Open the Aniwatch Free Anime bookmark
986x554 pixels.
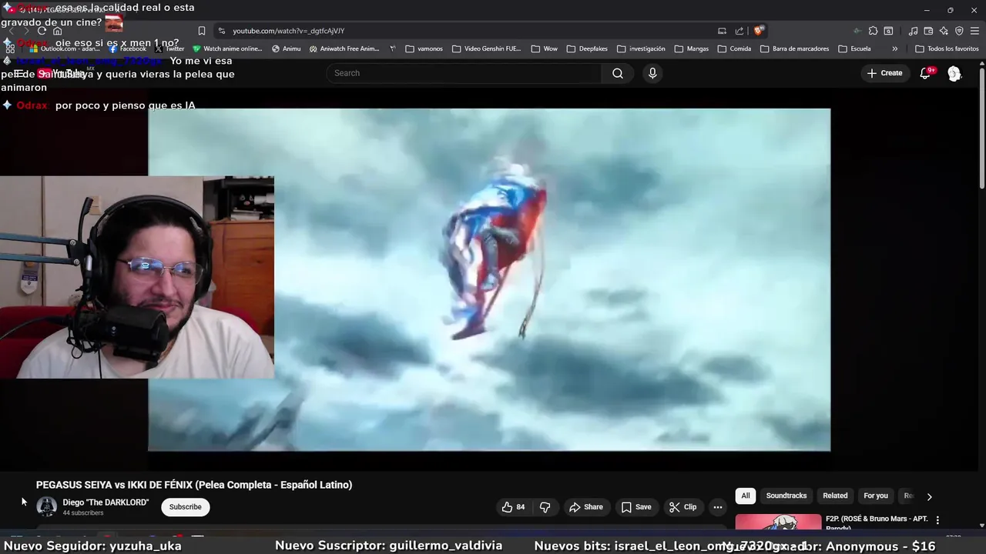click(x=344, y=48)
